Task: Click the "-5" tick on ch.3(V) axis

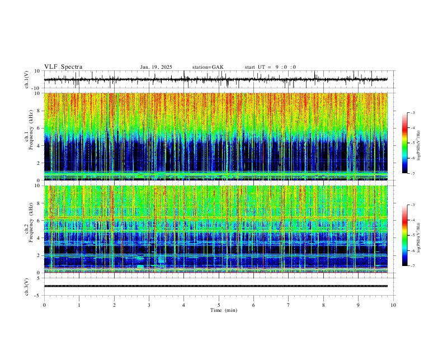Action: point(37,296)
